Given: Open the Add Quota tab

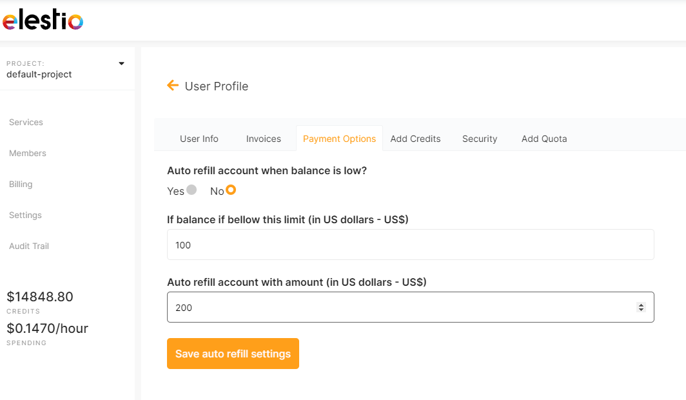Looking at the screenshot, I should [544, 139].
